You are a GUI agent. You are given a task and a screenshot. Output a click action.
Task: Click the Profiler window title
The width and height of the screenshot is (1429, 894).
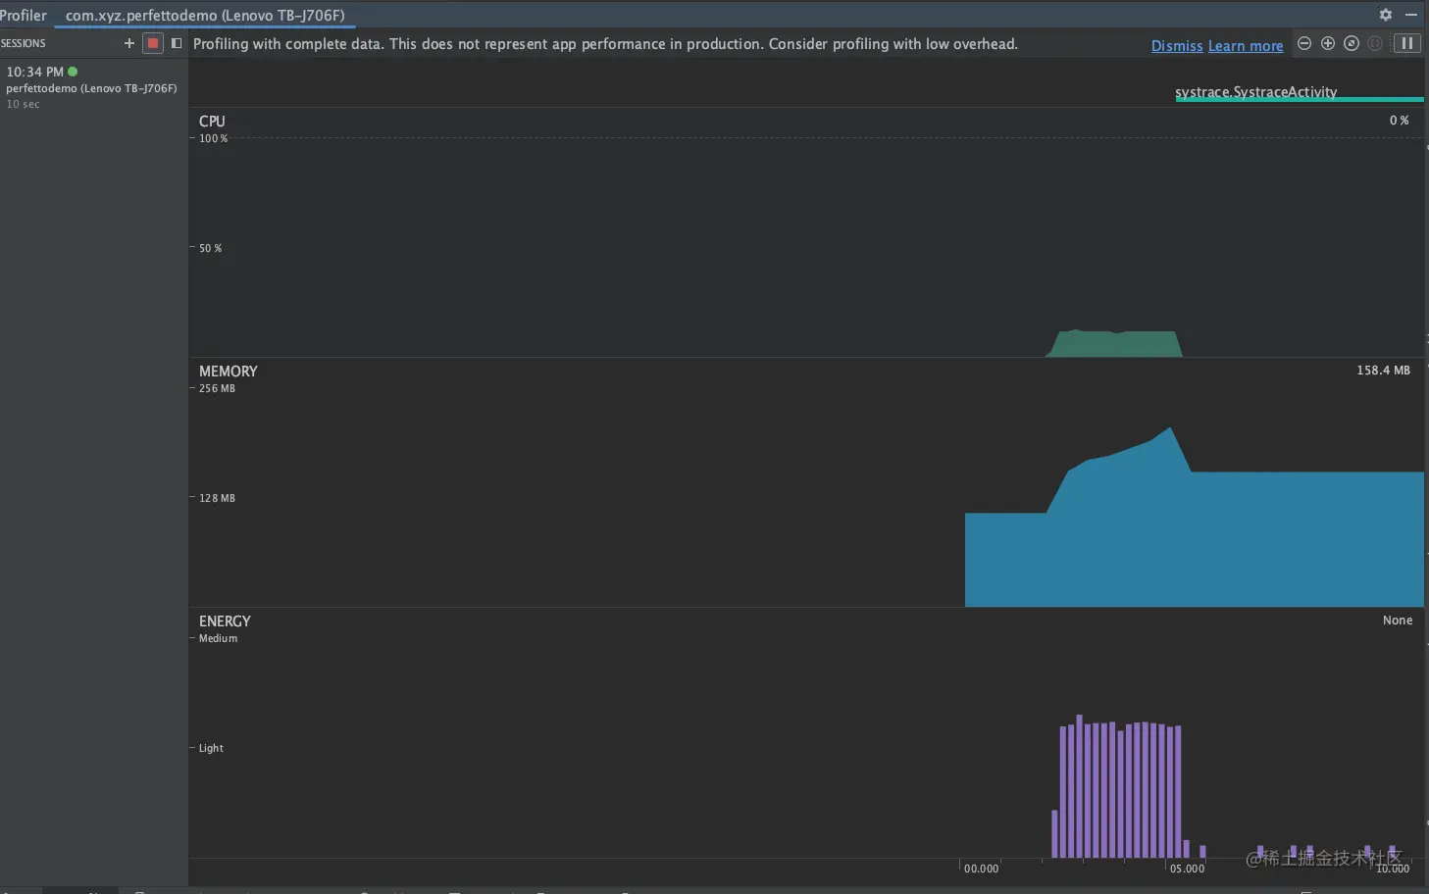(24, 16)
